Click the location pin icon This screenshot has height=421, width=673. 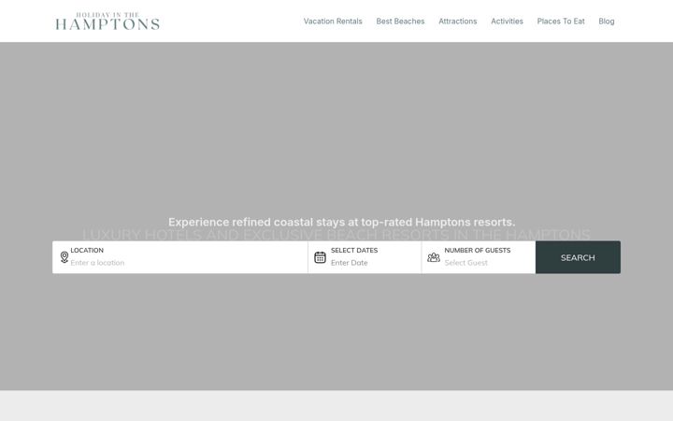pos(64,257)
